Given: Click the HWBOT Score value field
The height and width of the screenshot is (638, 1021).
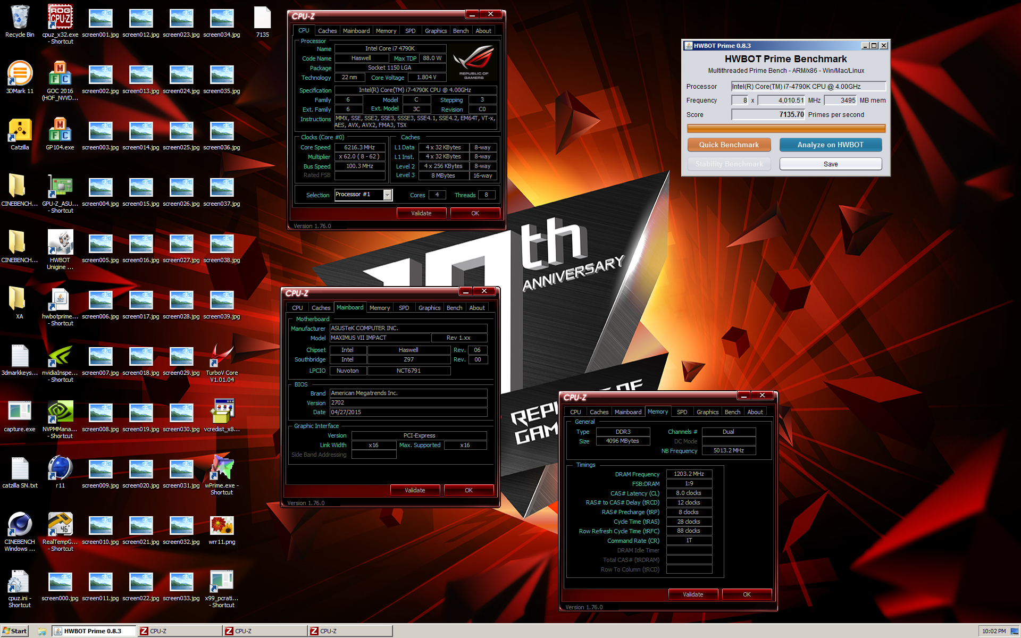Looking at the screenshot, I should (768, 114).
